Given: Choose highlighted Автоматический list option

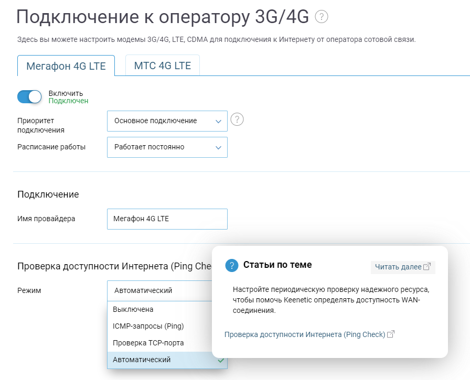Looking at the screenshot, I should (167, 360).
